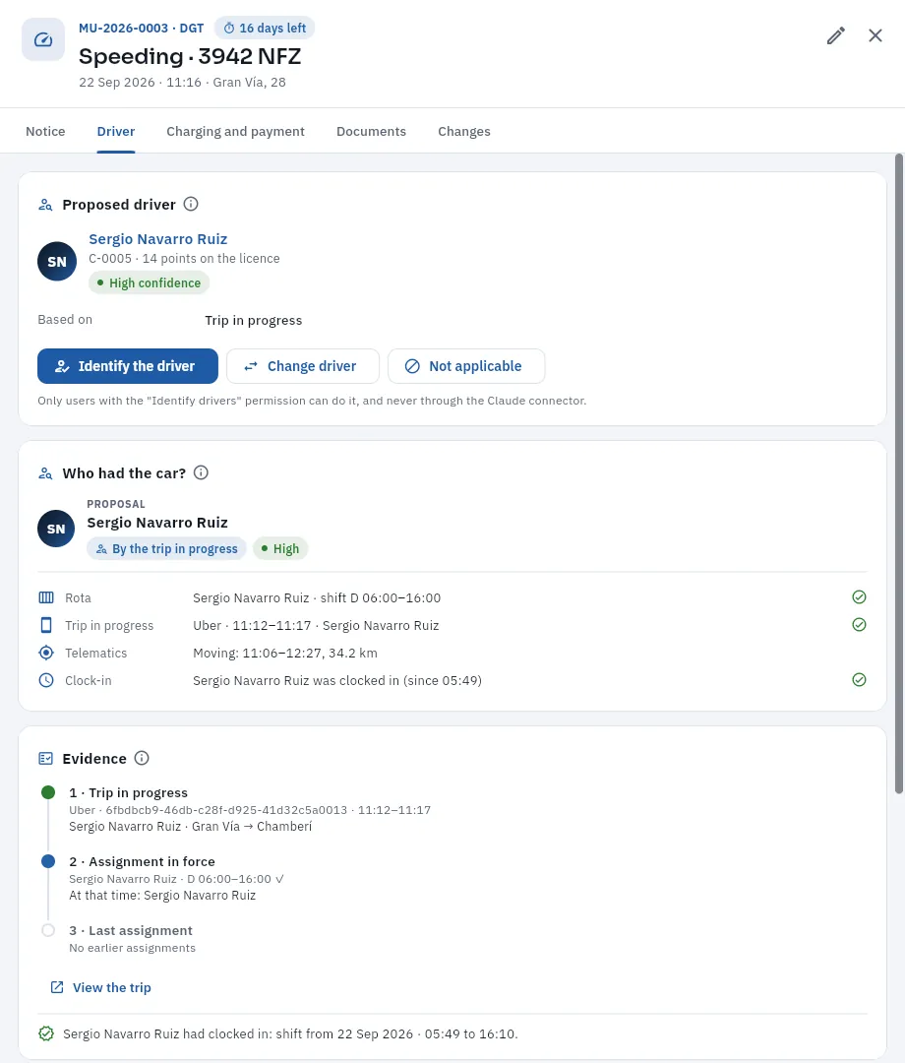This screenshot has height=1063, width=905.
Task: Click the By the trip in progress chip
Action: [166, 548]
